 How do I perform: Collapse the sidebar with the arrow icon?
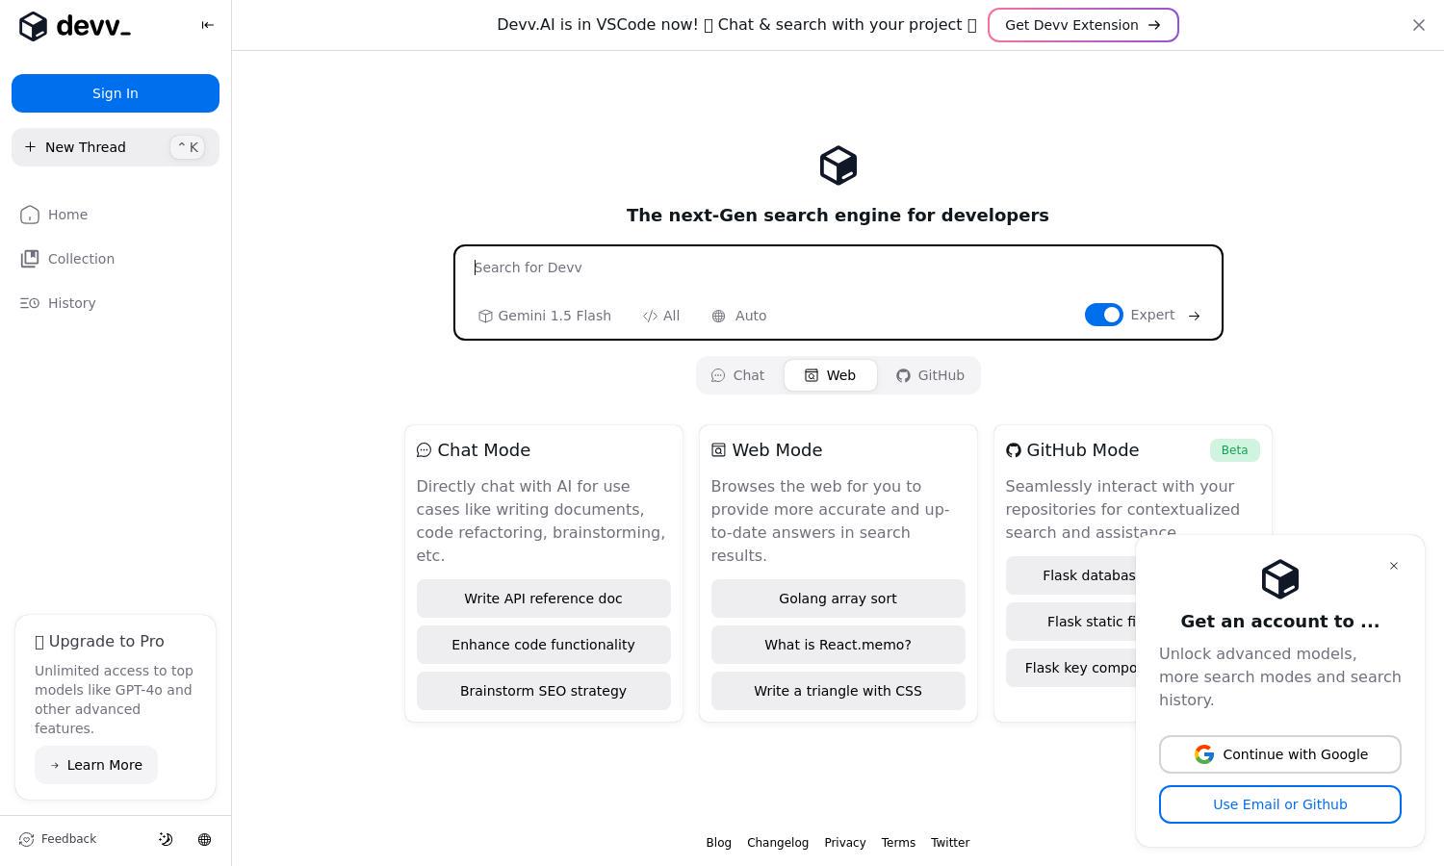click(x=207, y=25)
